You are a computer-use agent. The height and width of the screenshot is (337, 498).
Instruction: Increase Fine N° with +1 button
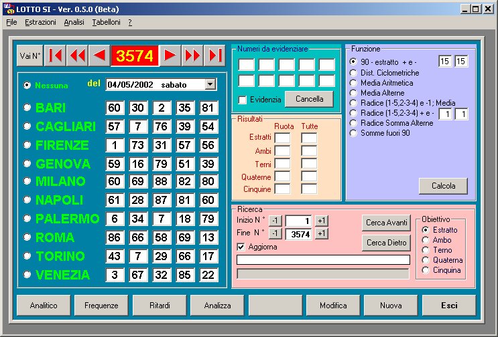coord(322,233)
